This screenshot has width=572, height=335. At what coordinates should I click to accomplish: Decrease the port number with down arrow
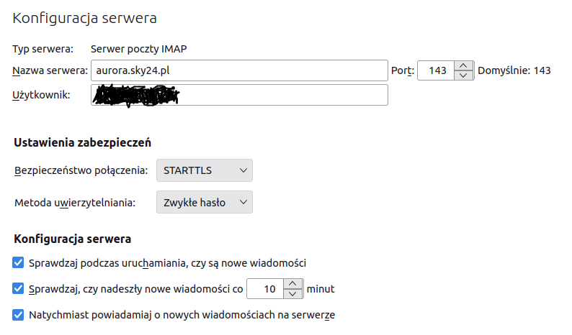click(465, 75)
